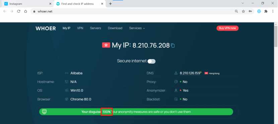278x124 pixels.
Task: Click the WHOER logo
Action: pos(46,28)
